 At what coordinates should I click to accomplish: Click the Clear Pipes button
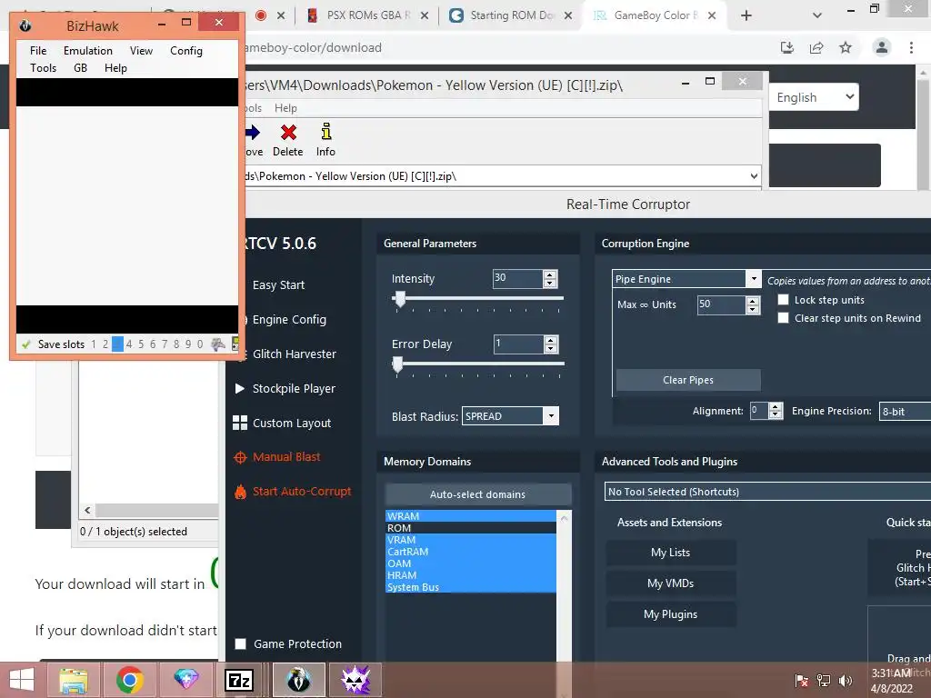688,380
